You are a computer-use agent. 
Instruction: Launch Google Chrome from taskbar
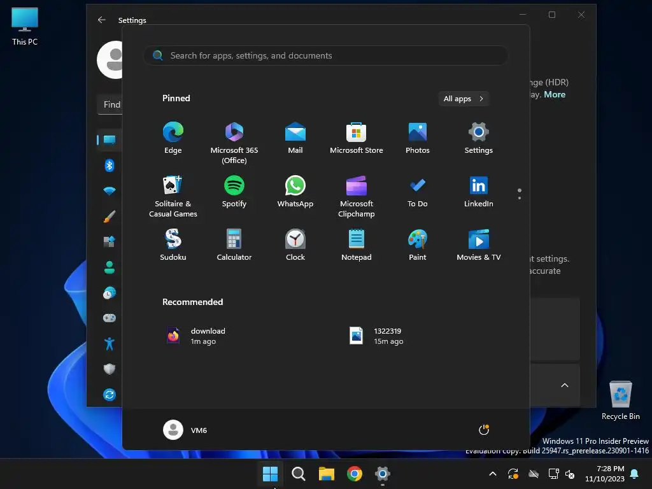[x=354, y=473]
